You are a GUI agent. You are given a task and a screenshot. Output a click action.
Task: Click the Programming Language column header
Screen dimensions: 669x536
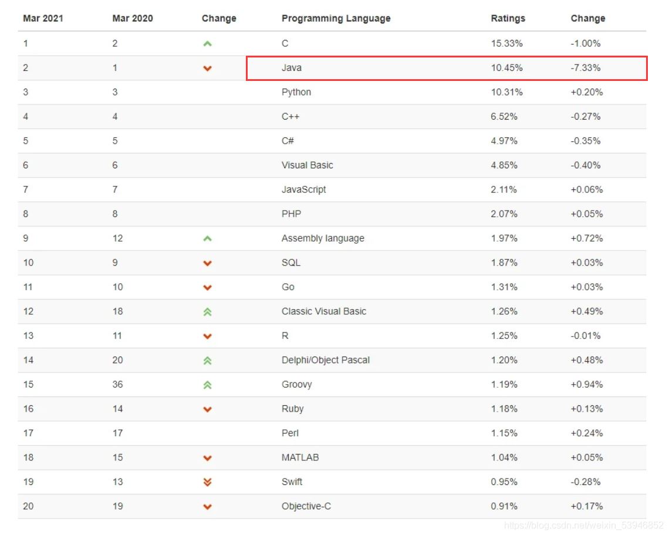coord(336,18)
